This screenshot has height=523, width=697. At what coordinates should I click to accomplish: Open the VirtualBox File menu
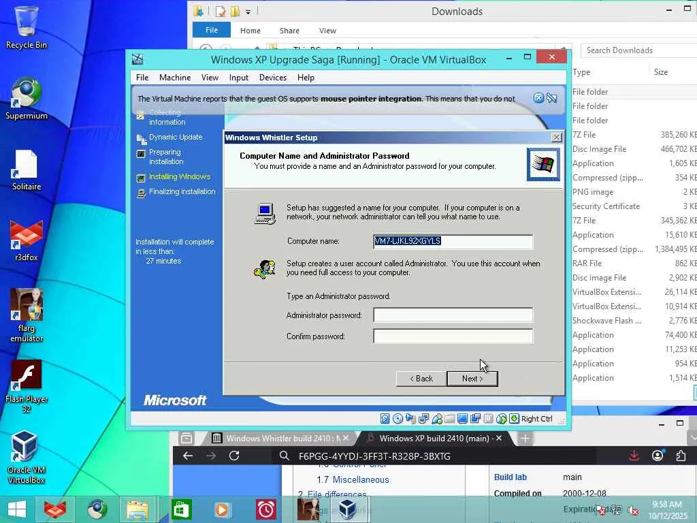click(x=142, y=78)
